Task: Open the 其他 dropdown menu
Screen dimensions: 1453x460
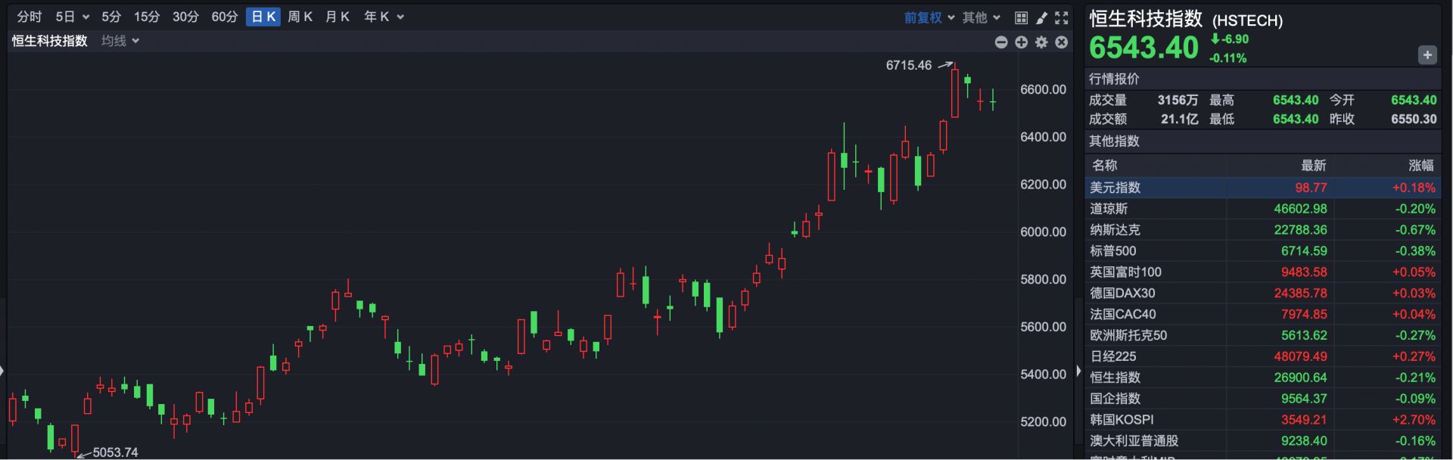Action: [981, 17]
